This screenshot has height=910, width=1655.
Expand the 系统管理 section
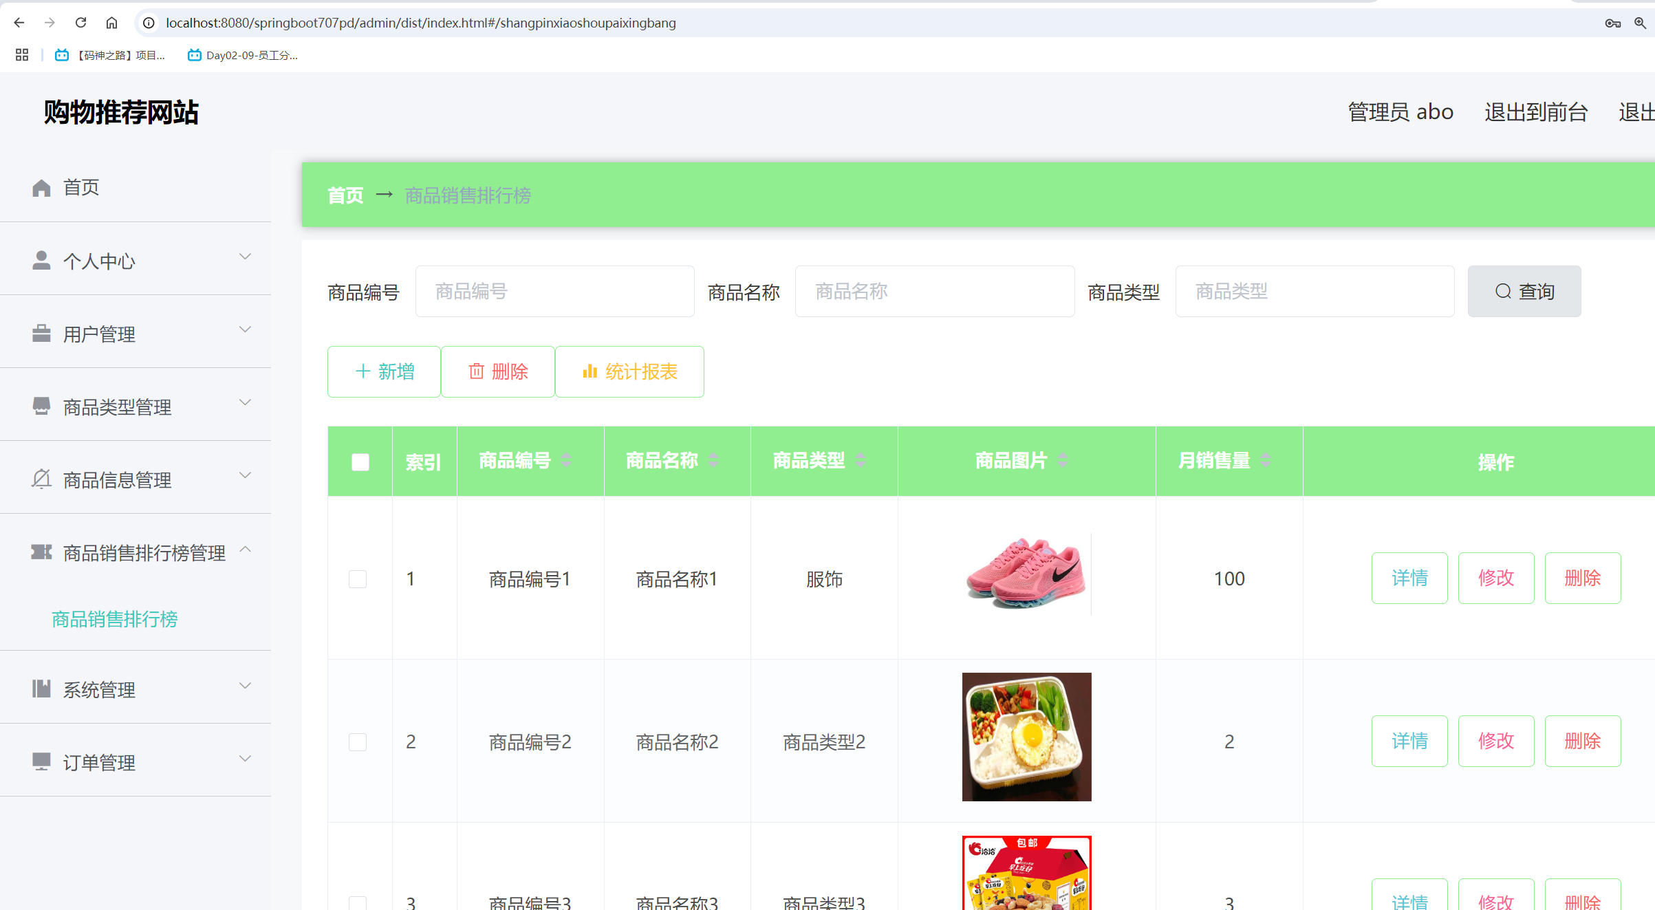[246, 686]
